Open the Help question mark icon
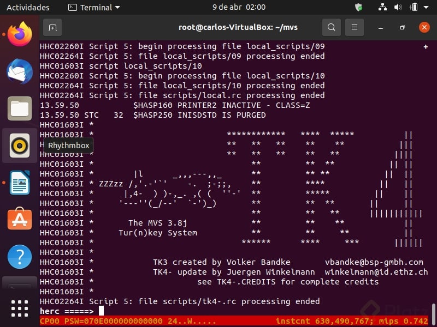Viewport: 437px width, 327px height. 20,256
